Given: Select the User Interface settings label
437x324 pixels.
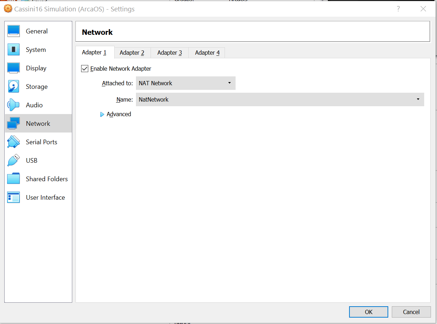Looking at the screenshot, I should (46, 198).
